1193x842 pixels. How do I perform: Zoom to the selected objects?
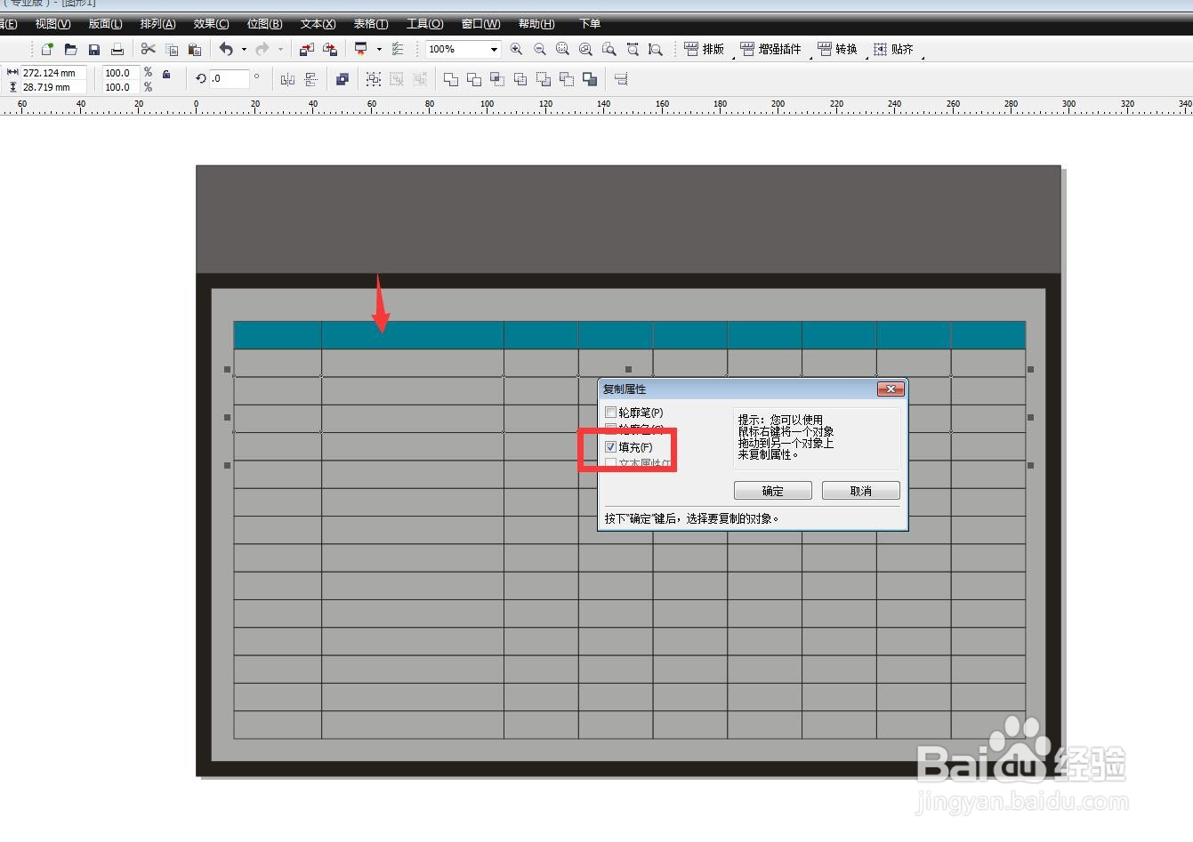562,50
